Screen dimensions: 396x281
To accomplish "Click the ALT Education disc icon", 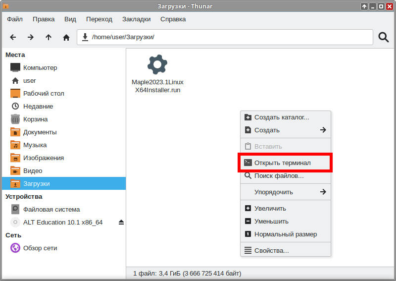I will [15, 222].
